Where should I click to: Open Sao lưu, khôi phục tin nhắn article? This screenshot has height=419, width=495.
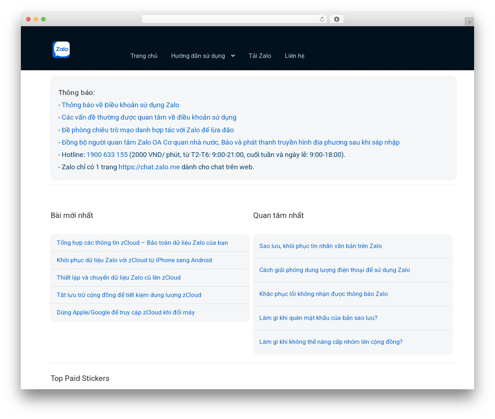tap(321, 246)
